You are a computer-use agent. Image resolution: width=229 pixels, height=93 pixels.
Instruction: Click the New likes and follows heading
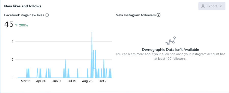pyautogui.click(x=23, y=6)
